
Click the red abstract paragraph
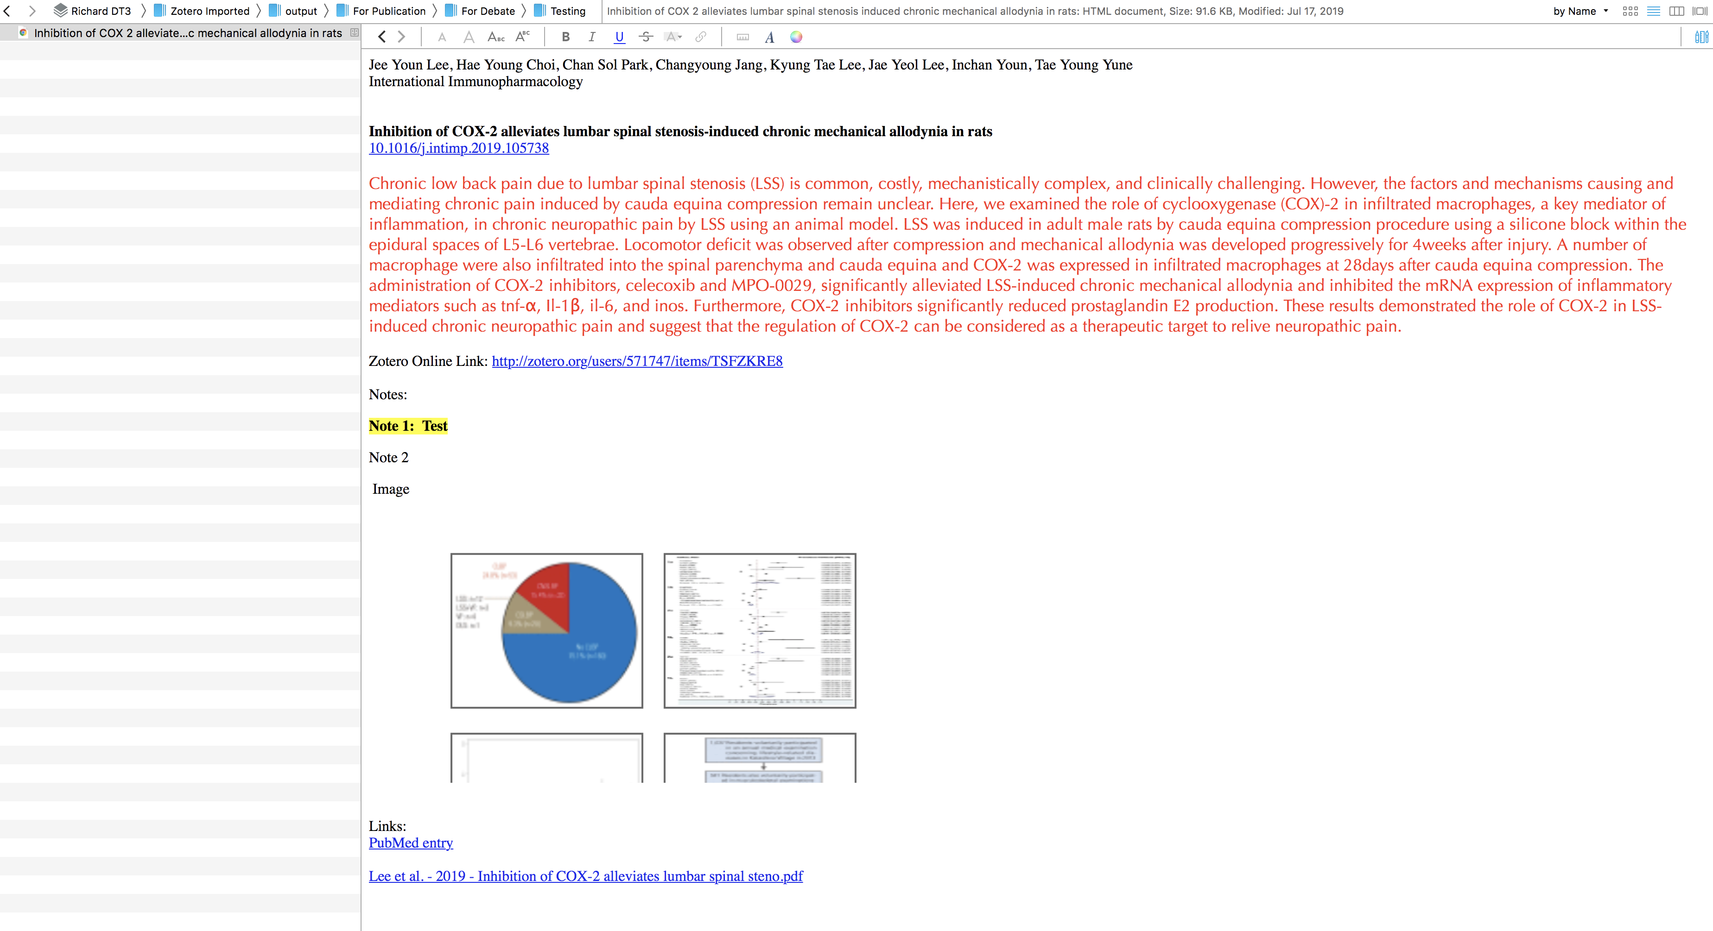coord(1028,254)
